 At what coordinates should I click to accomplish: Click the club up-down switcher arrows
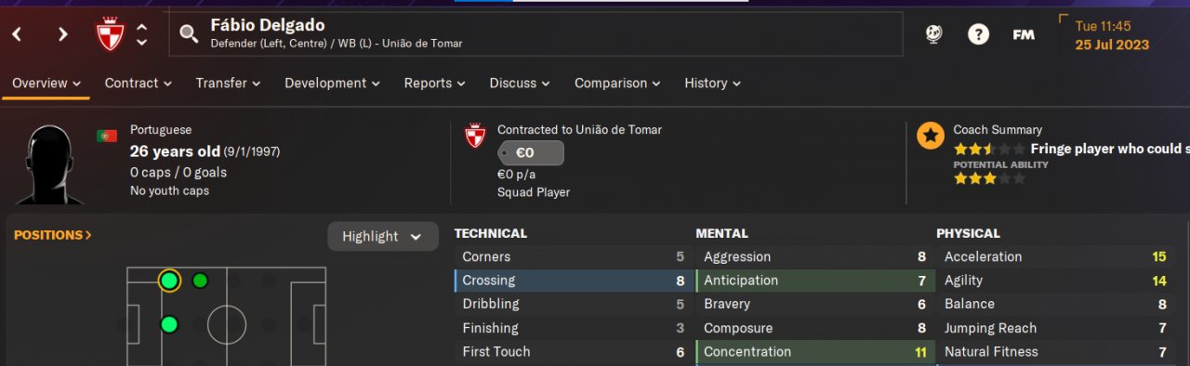pos(141,35)
